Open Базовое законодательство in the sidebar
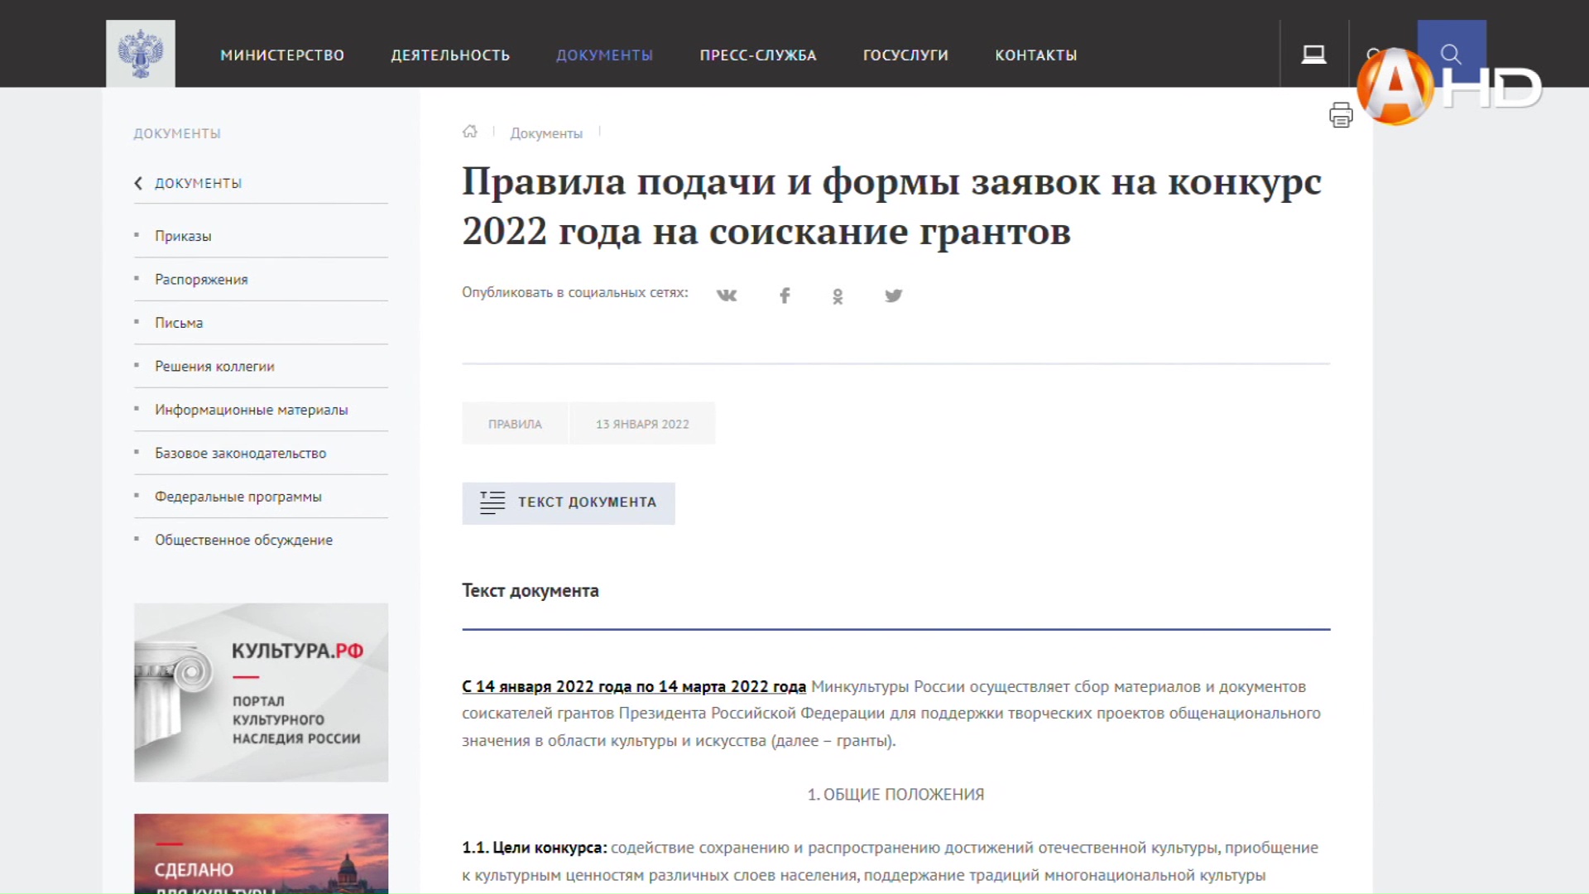 [240, 454]
